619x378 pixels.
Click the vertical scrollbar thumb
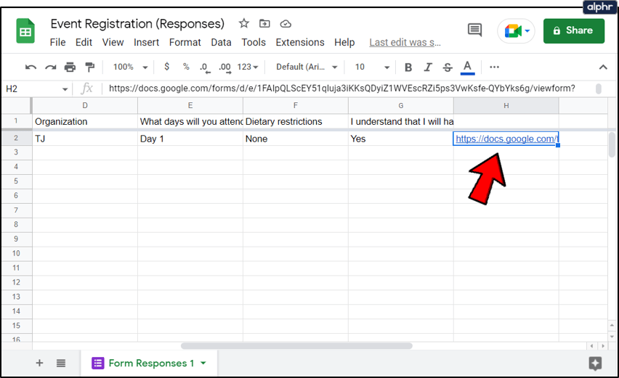tap(612, 144)
